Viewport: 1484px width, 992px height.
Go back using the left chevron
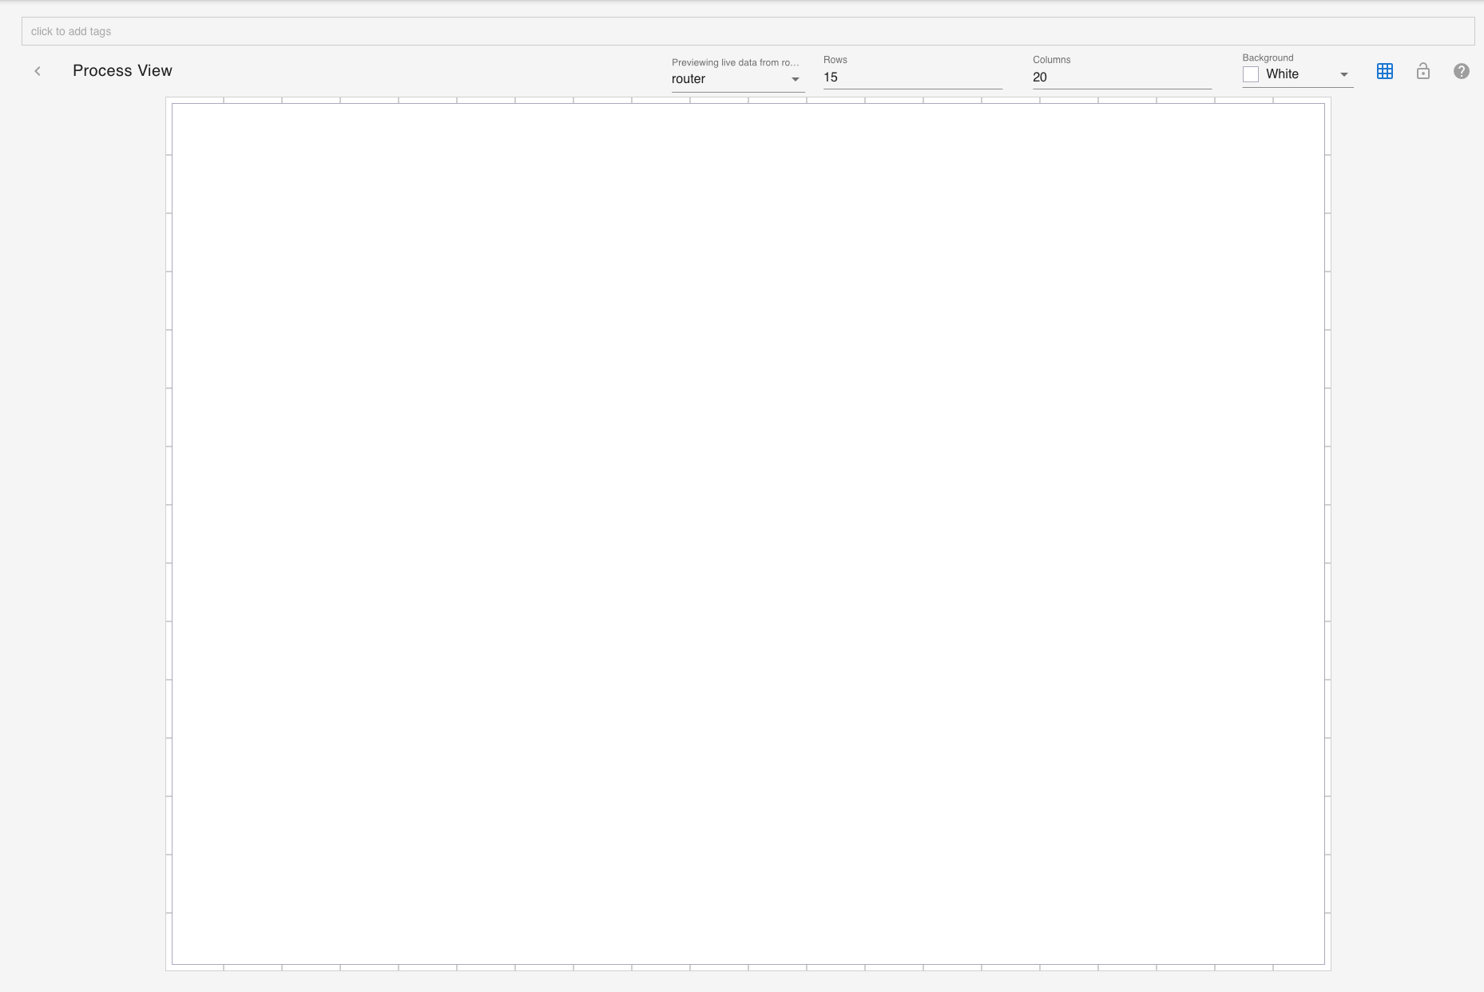[38, 71]
